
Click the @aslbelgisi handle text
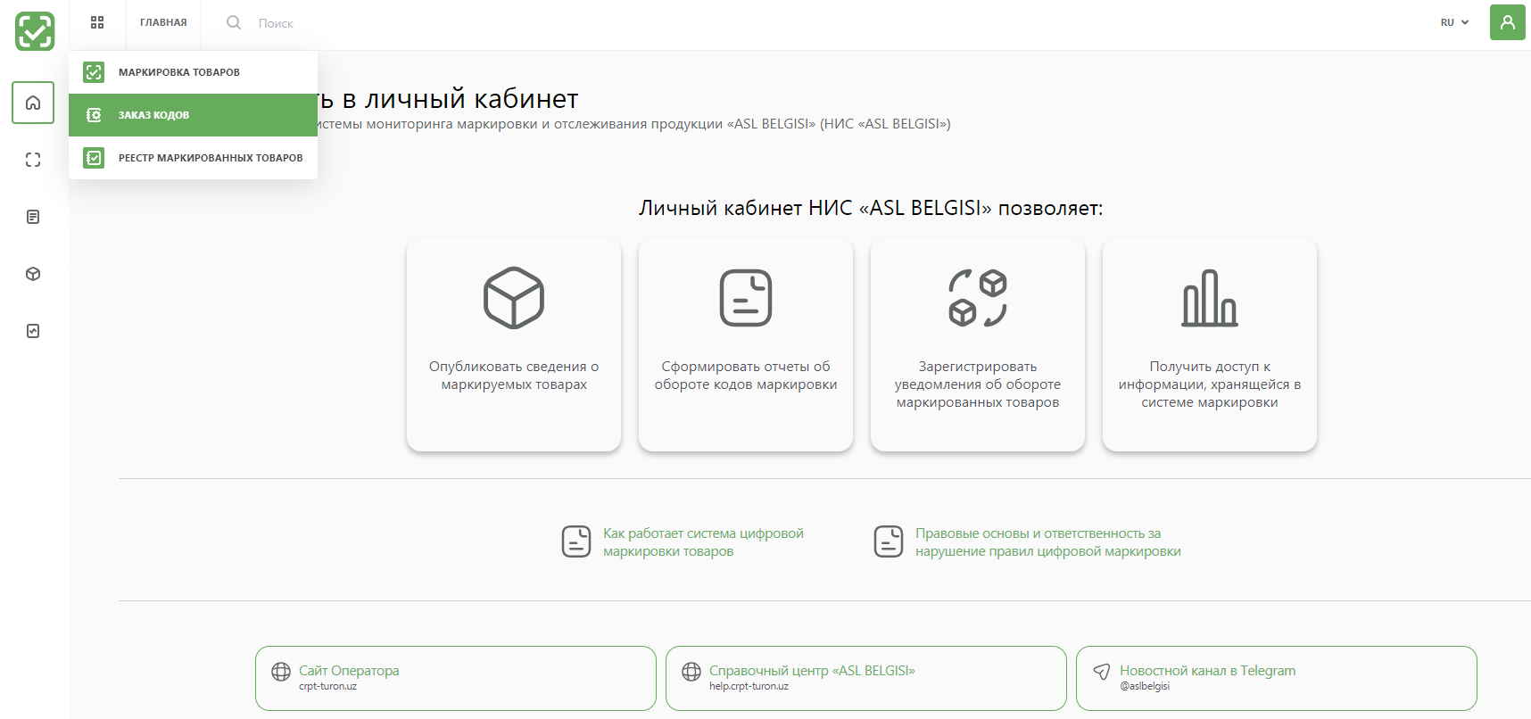click(x=1145, y=686)
